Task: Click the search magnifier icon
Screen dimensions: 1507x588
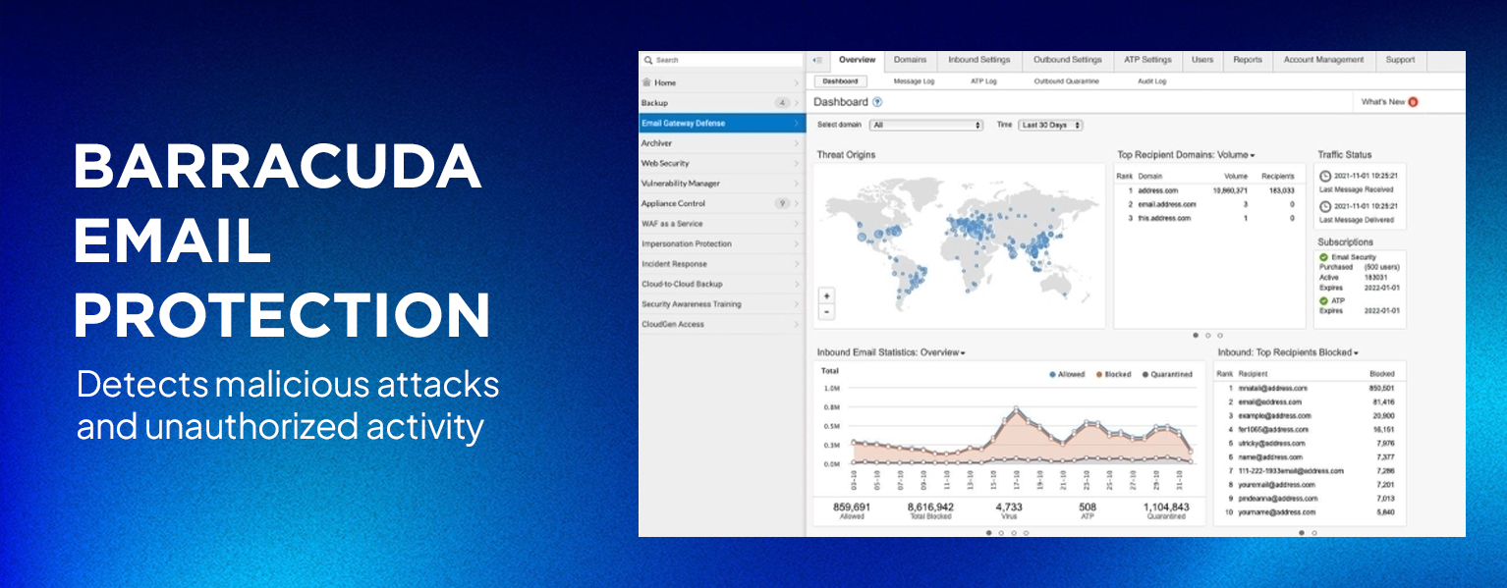Action: [649, 60]
